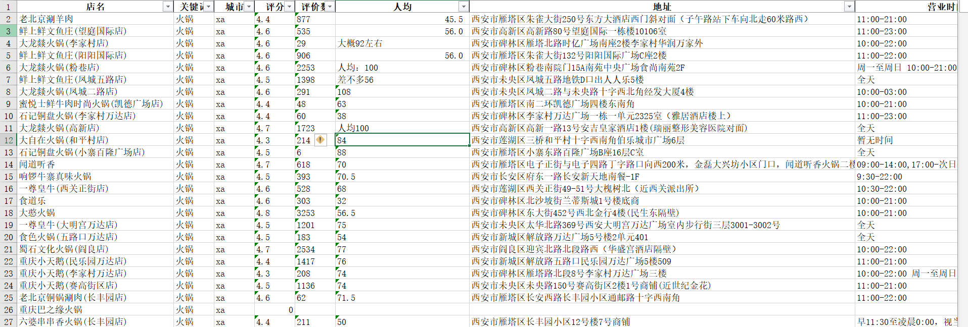The height and width of the screenshot is (327, 968).
Task: Select the cell 重庆巴之缘火锅
Action: [96, 310]
